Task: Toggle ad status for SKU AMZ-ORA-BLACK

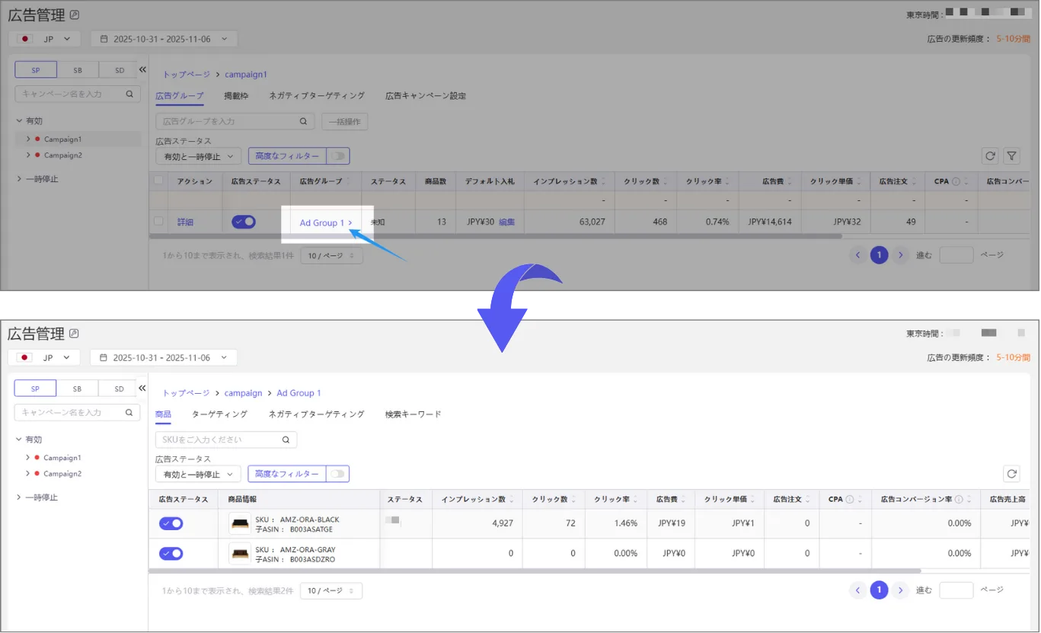Action: [171, 523]
